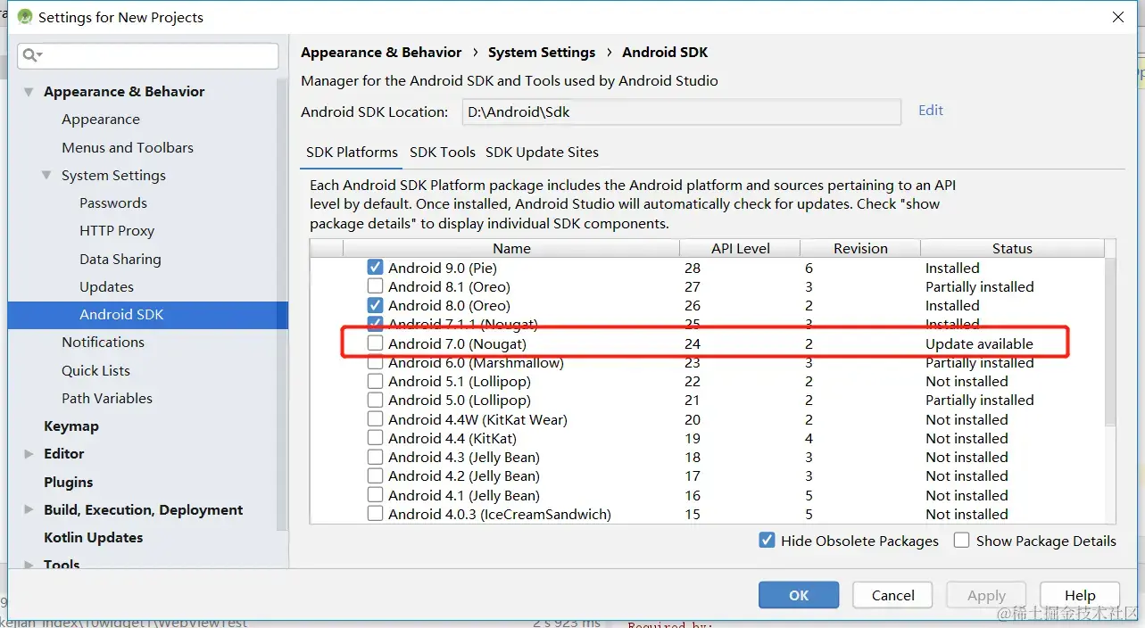Click the SDK table vertical scrollbar
The width and height of the screenshot is (1145, 628).
[1110, 342]
